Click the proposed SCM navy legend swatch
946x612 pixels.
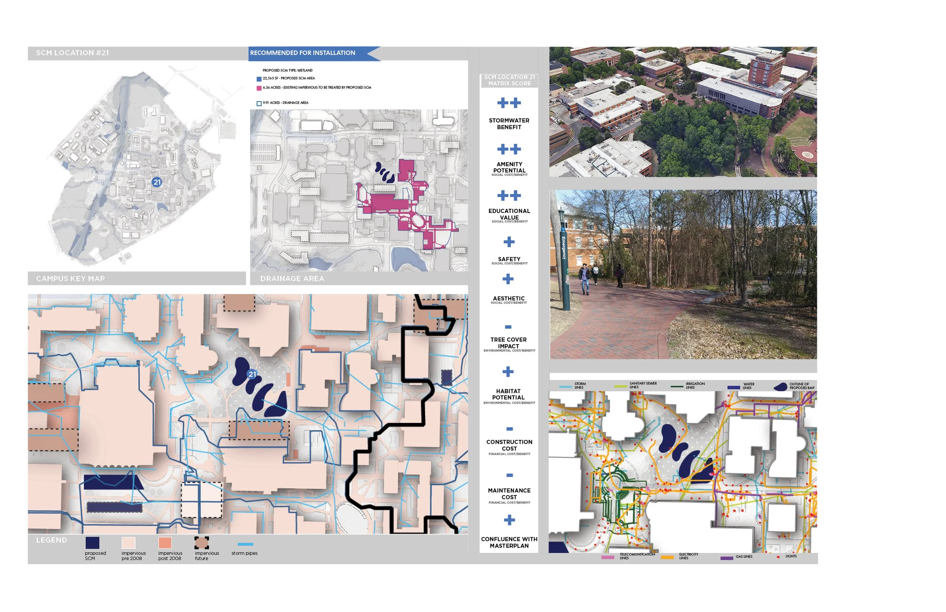[x=93, y=543]
